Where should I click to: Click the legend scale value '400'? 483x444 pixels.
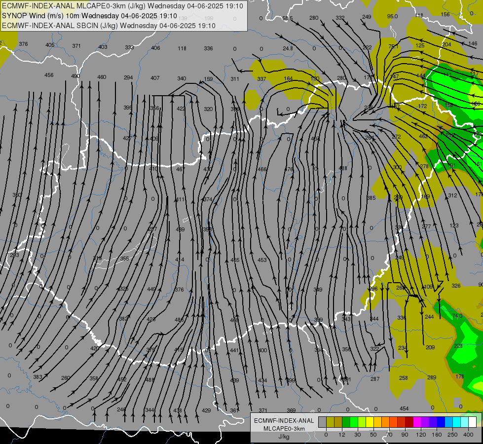468,435
